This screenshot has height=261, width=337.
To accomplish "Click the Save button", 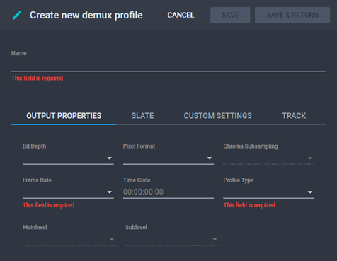I will click(230, 15).
